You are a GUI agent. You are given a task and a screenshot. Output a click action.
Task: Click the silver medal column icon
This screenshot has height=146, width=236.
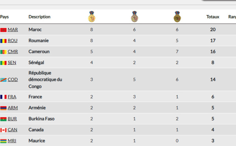click(134, 16)
